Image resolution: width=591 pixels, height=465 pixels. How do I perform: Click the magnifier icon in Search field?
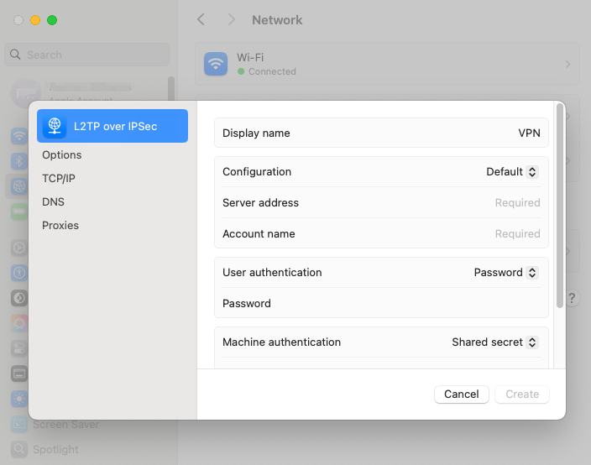click(x=15, y=55)
